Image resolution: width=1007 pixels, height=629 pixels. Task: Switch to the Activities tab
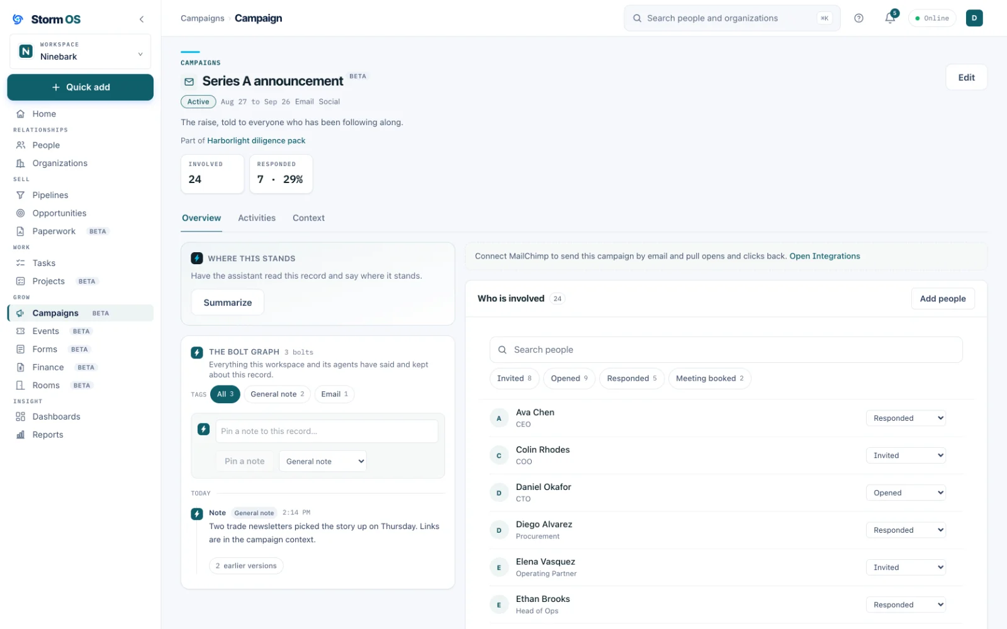[x=257, y=218]
